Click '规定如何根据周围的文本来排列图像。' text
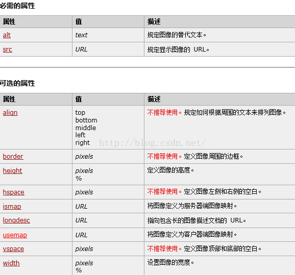 pos(235,112)
